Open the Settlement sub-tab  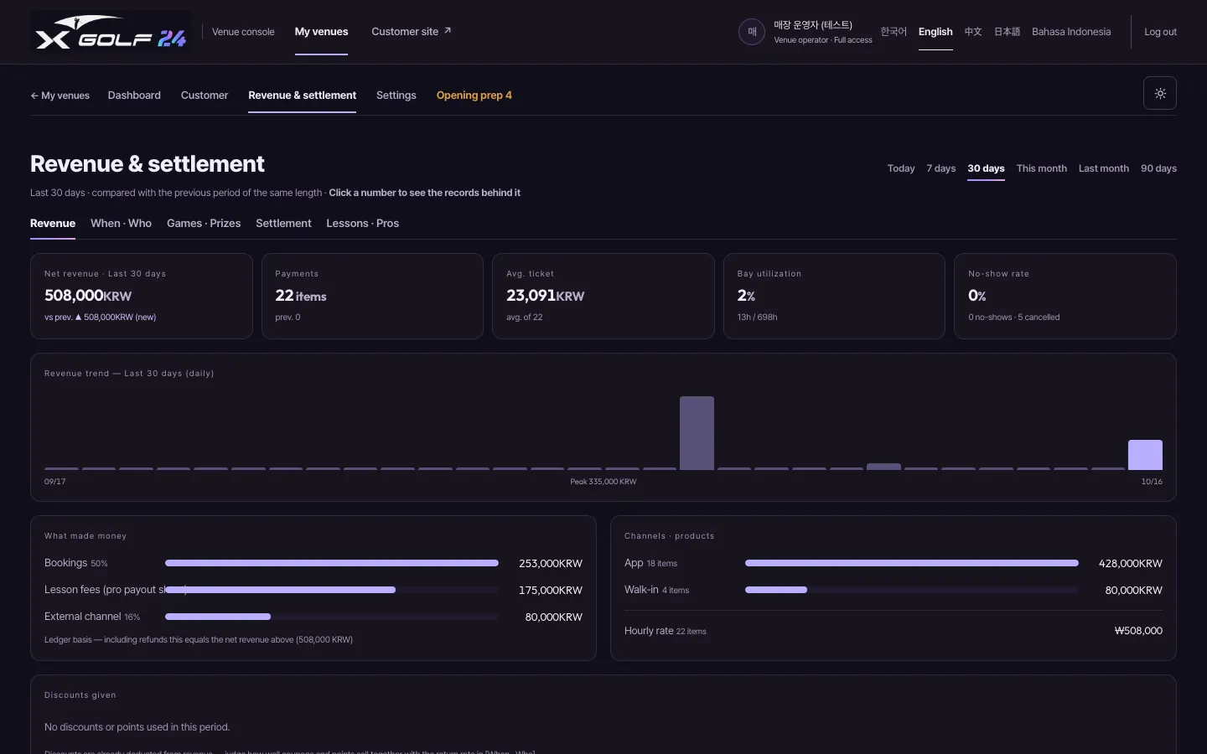[283, 224]
